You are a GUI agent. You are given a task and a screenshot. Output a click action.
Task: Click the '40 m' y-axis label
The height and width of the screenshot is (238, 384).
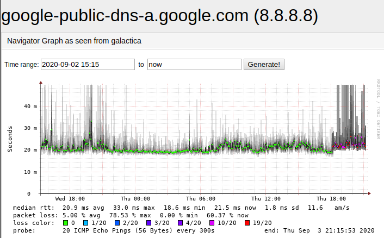click(30, 107)
